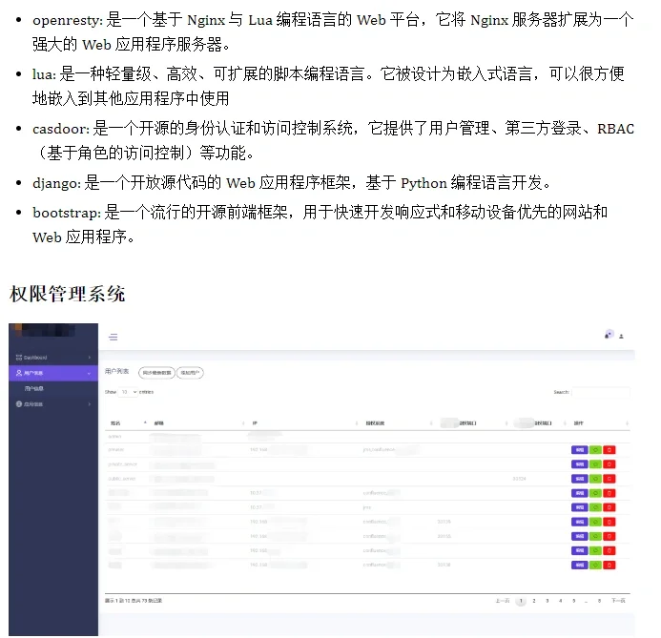Image resolution: width=661 pixels, height=638 pixels.
Task: Select the third sidebar menu with globe
Action: click(x=53, y=404)
